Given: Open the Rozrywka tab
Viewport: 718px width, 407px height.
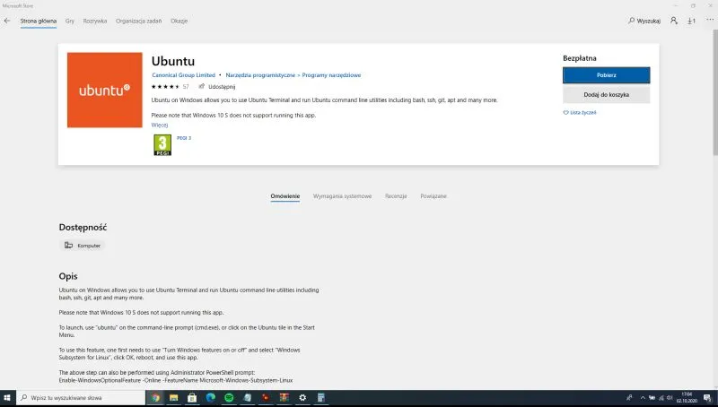Looking at the screenshot, I should pos(95,21).
